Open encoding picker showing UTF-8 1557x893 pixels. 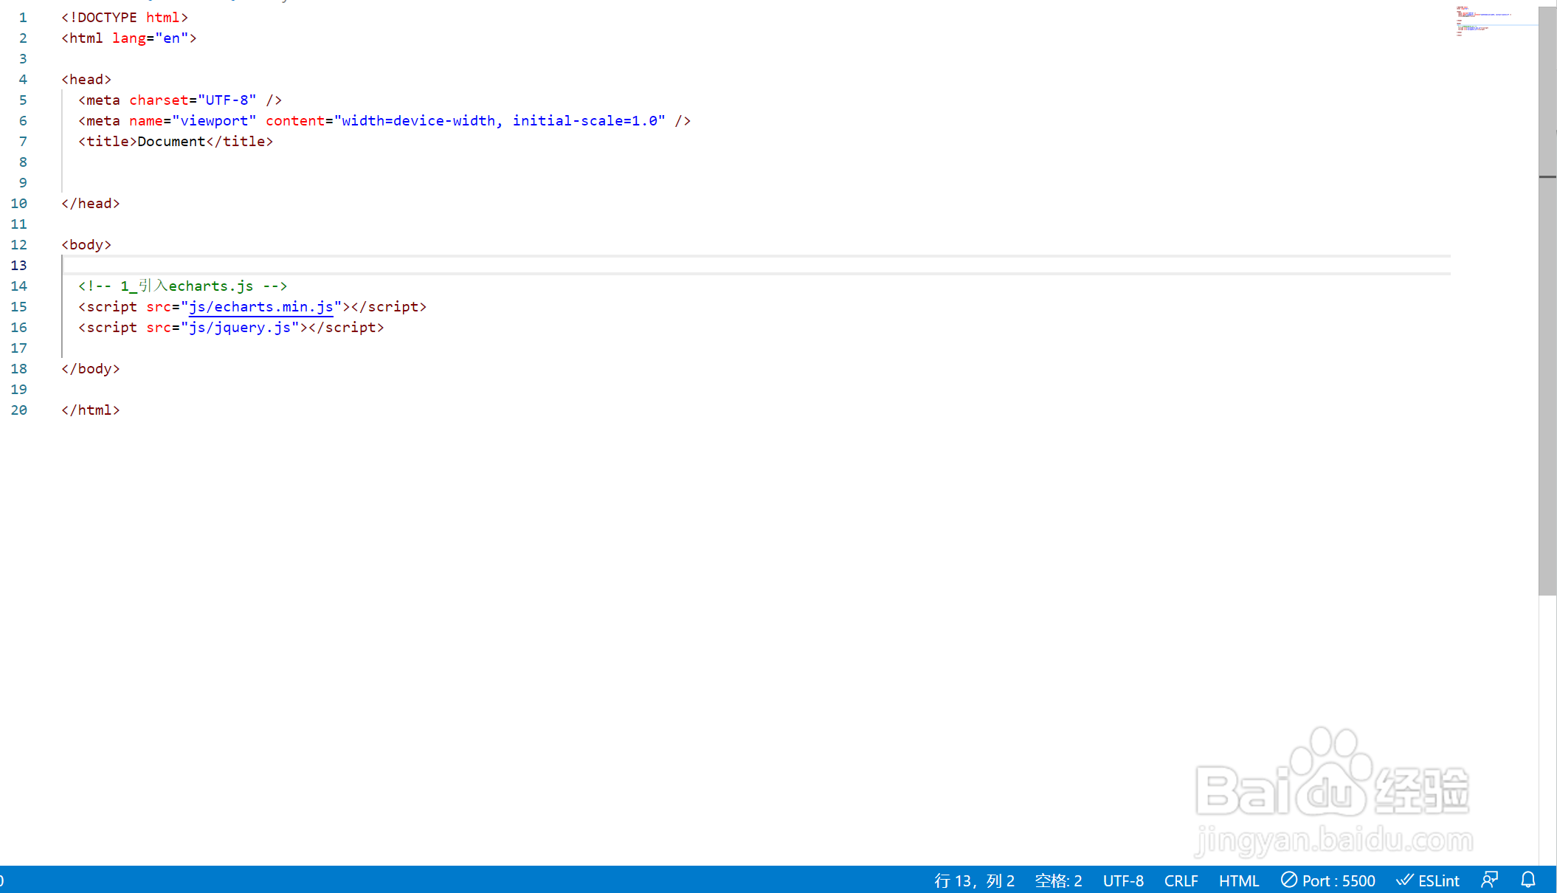(x=1123, y=880)
